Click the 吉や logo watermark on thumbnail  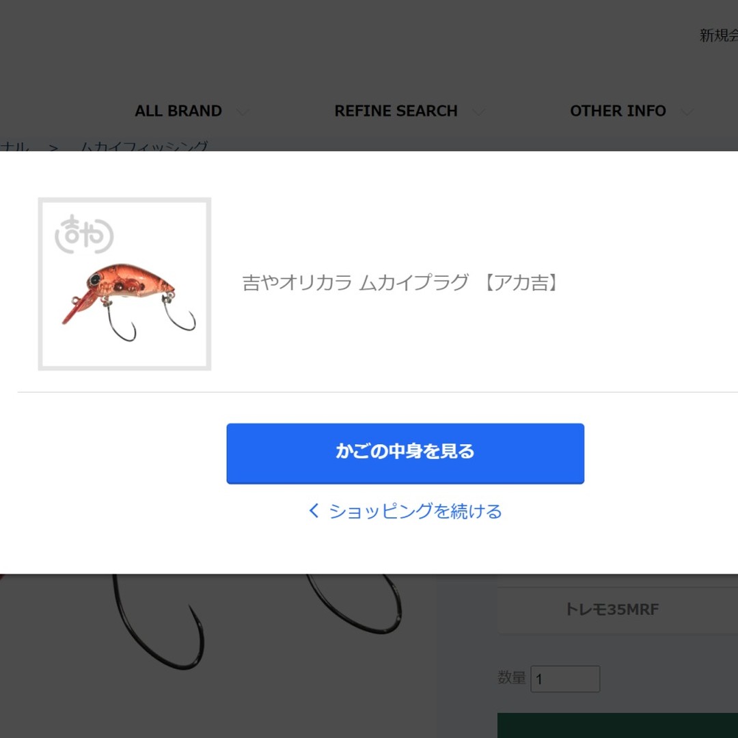click(84, 234)
